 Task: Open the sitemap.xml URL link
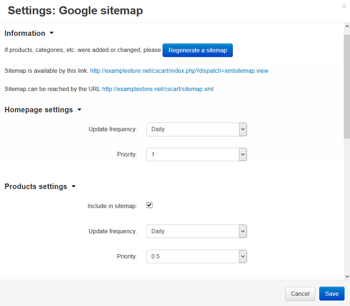(x=158, y=89)
